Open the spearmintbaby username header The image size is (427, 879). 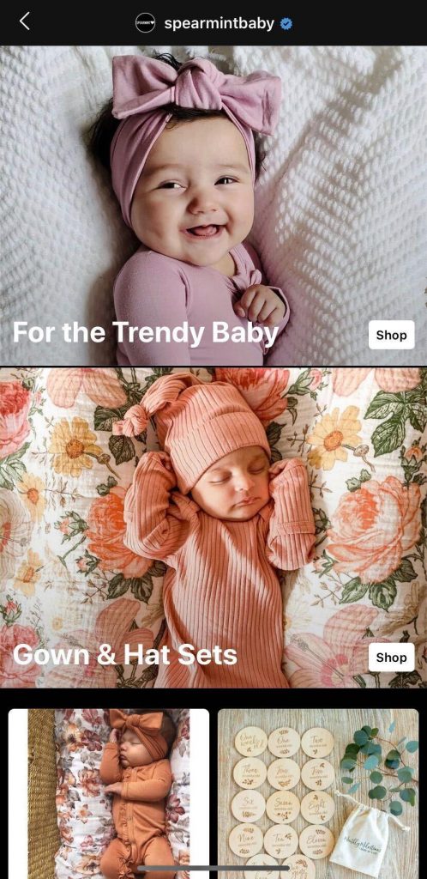pyautogui.click(x=219, y=23)
